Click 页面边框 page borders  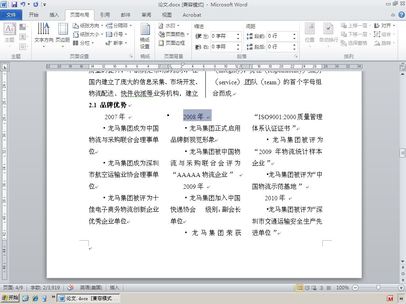tap(172, 43)
